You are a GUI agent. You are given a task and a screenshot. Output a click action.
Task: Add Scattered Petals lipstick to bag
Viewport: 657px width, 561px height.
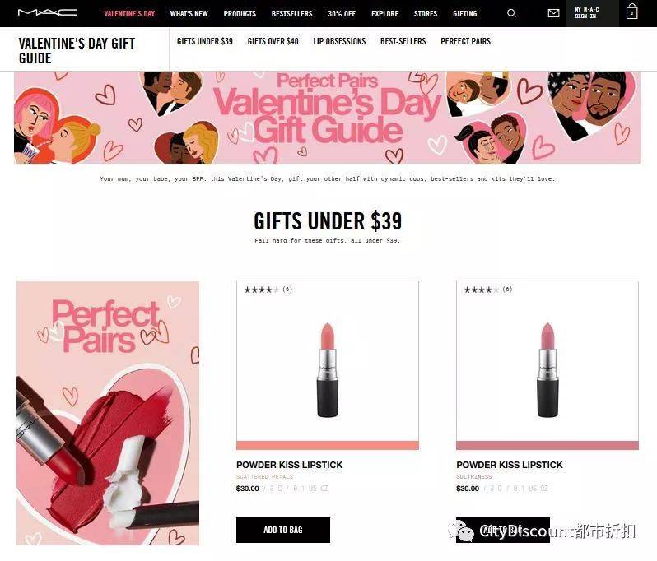283,530
